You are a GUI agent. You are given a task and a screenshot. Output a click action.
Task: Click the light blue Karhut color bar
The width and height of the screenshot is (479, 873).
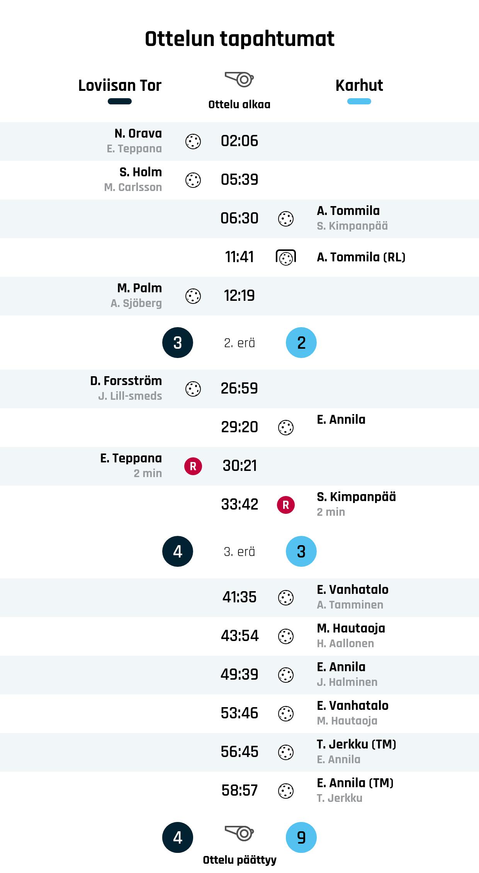tap(359, 102)
